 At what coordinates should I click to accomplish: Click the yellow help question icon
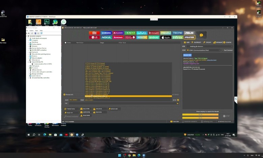click(x=201, y=35)
